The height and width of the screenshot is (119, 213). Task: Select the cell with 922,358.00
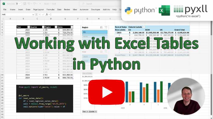(x=65, y=75)
